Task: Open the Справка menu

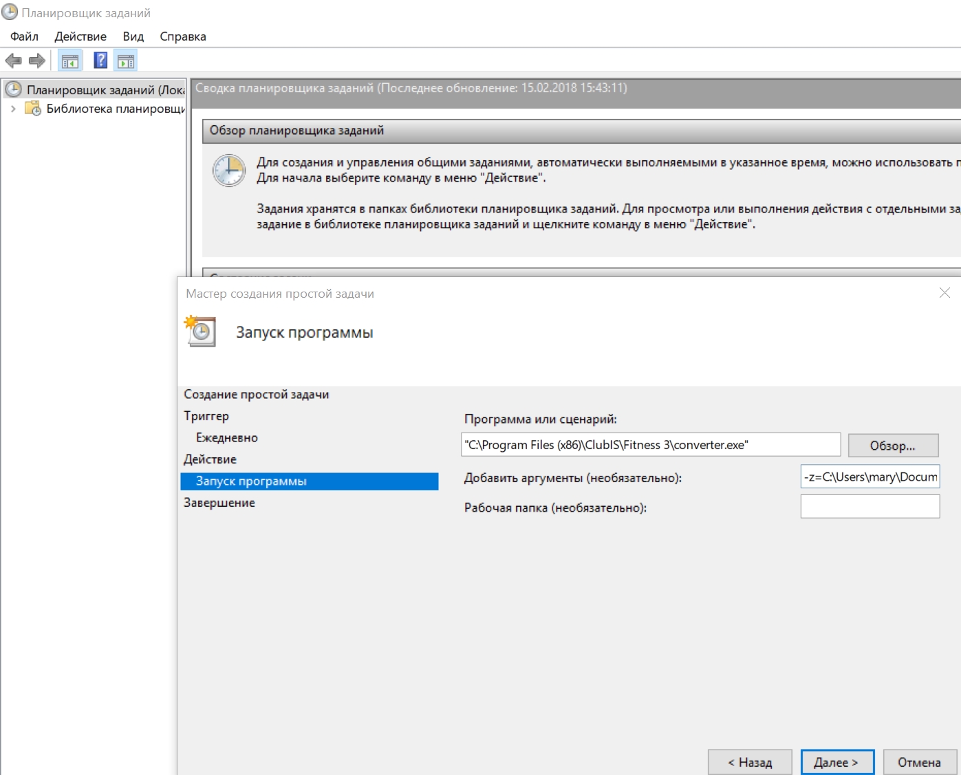Action: pyautogui.click(x=183, y=36)
